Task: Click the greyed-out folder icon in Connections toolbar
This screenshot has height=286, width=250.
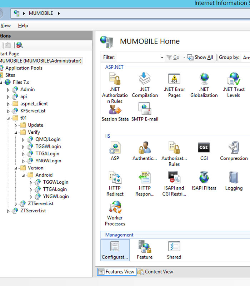Action: (x=7, y=45)
